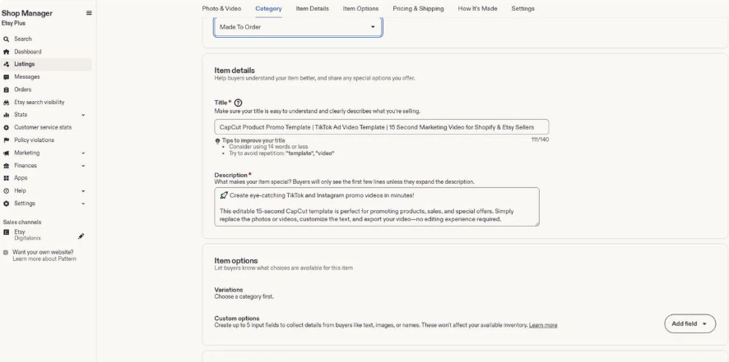The width and height of the screenshot is (729, 362).
Task: Click the Orders clipboard icon
Action: click(x=6, y=89)
